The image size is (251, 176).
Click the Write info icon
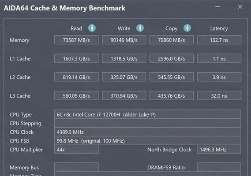(x=140, y=28)
